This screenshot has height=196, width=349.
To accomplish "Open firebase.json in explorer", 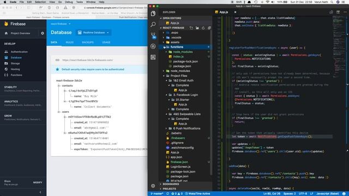I will click(179, 162).
